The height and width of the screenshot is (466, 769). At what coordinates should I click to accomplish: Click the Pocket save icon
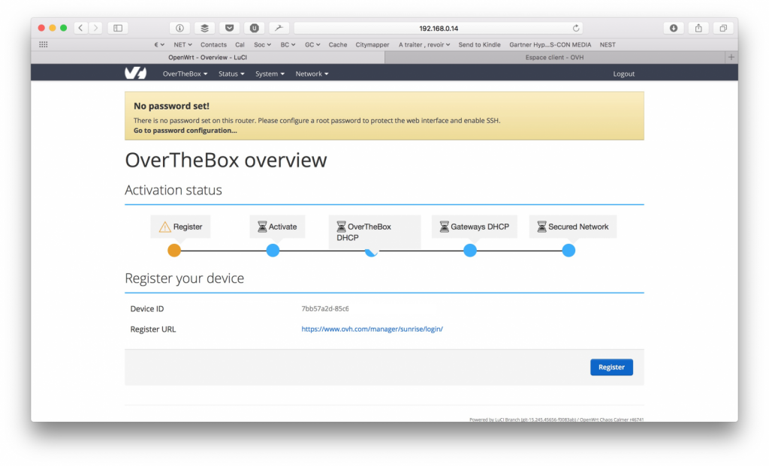(229, 28)
